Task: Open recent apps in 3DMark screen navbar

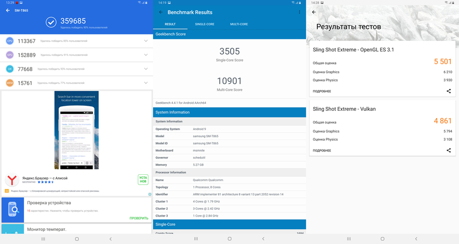Action: pyautogui.click(x=349, y=239)
